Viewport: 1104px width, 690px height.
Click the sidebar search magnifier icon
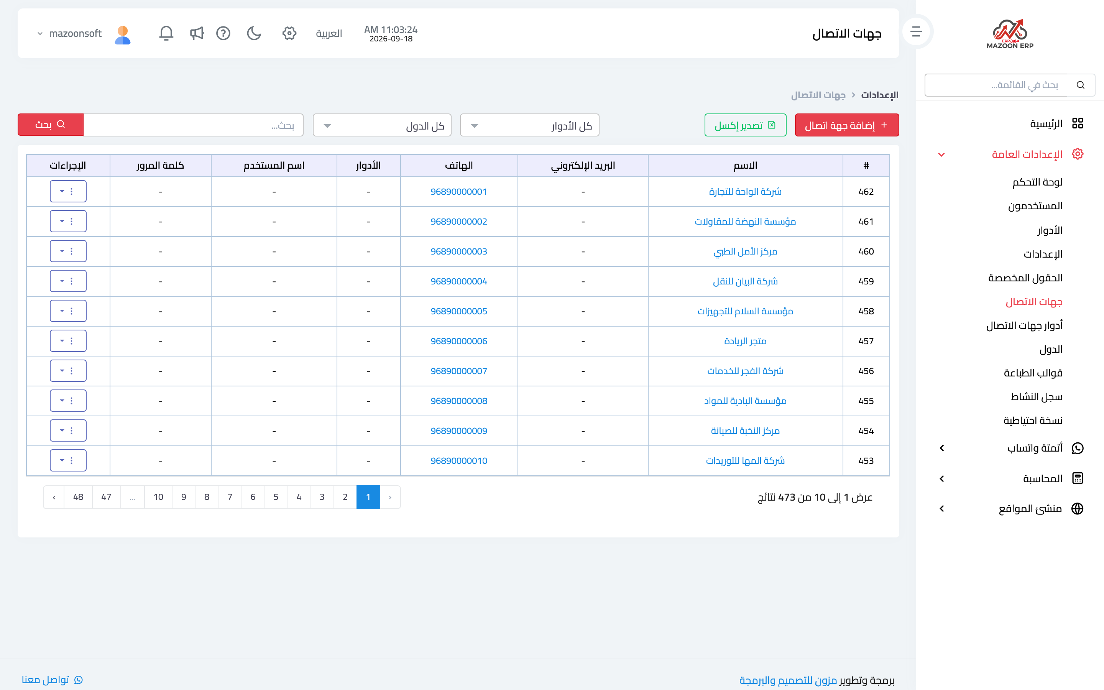click(x=1080, y=85)
